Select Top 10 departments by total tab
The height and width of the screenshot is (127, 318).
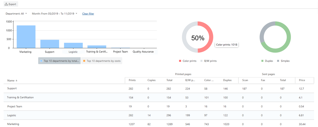(x=60, y=61)
